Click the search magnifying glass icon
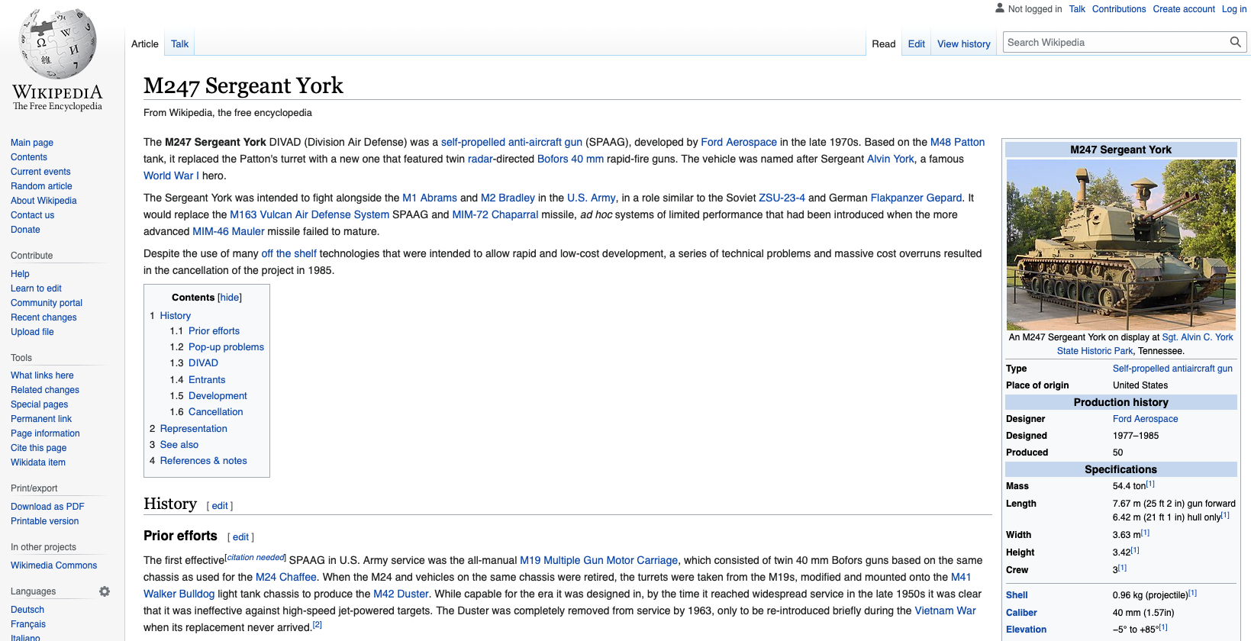1251x641 pixels. tap(1235, 43)
